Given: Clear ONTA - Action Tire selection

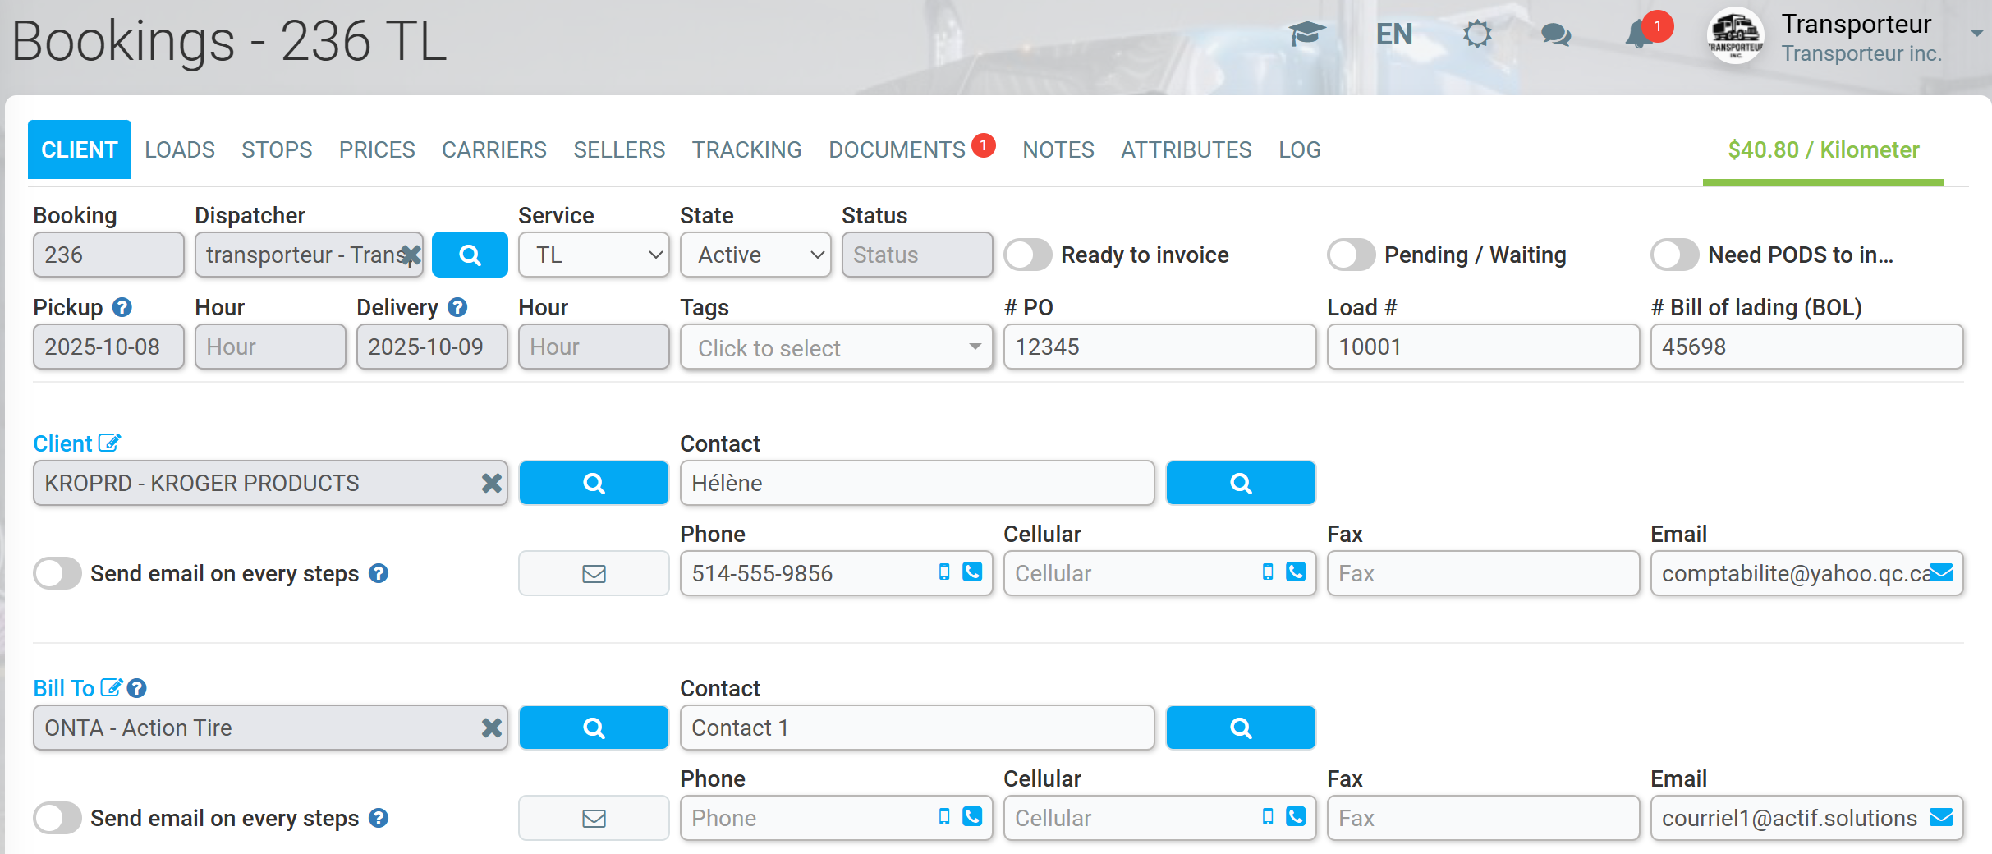Looking at the screenshot, I should (x=491, y=728).
